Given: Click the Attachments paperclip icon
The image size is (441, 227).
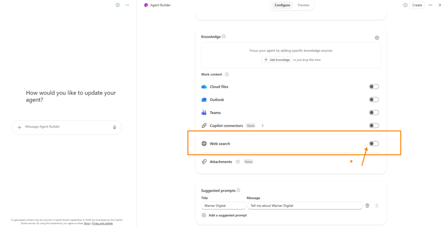Looking at the screenshot, I should [x=204, y=162].
